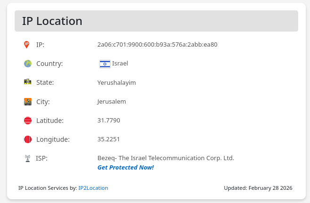Click the Country field label

[x=50, y=64]
